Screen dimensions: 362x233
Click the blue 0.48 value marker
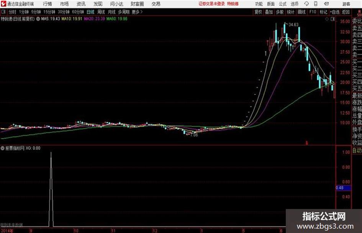tap(343, 188)
